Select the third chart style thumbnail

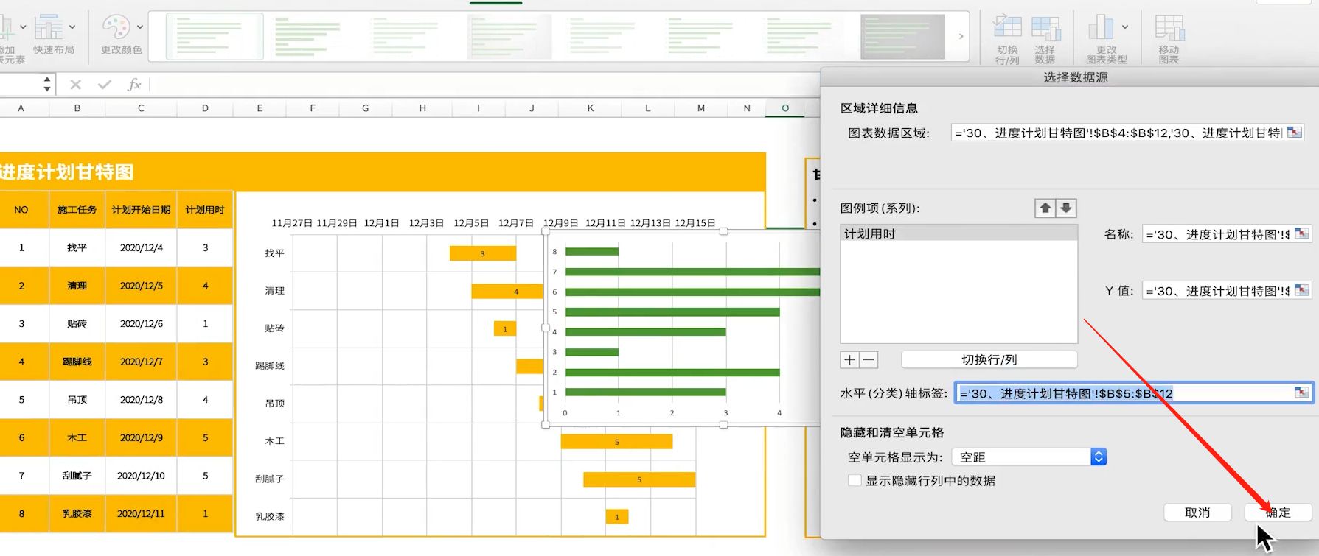point(406,36)
